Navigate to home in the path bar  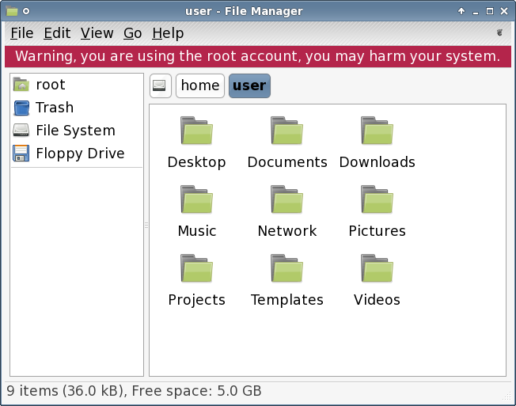point(200,86)
